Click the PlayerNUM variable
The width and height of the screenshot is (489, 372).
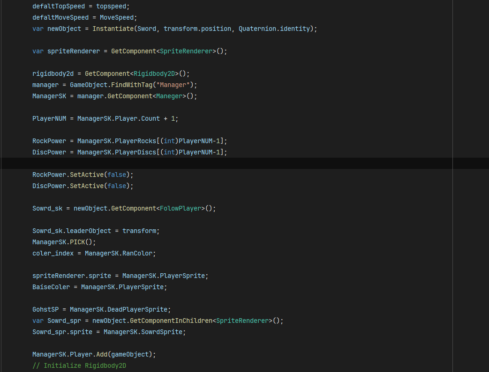[x=49, y=118]
